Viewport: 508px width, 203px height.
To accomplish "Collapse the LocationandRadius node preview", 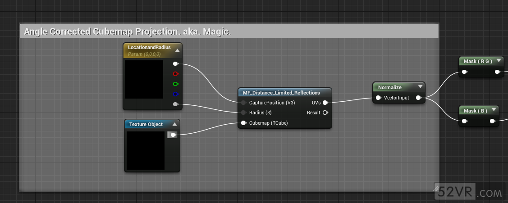I will click(177, 50).
